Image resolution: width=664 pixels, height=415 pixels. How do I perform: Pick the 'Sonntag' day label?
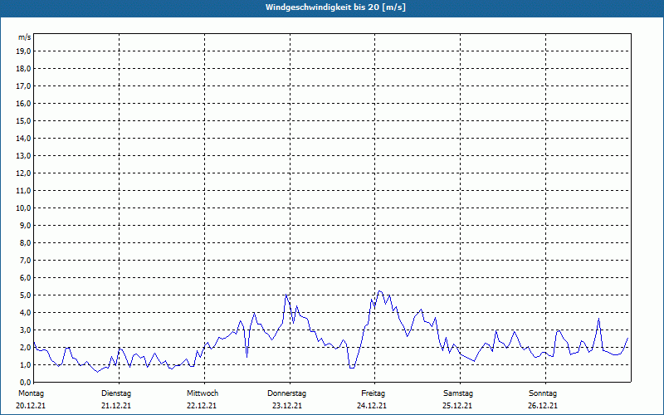tap(543, 393)
